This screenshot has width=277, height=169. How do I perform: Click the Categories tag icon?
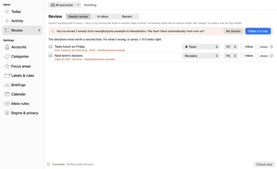[x=7, y=56]
